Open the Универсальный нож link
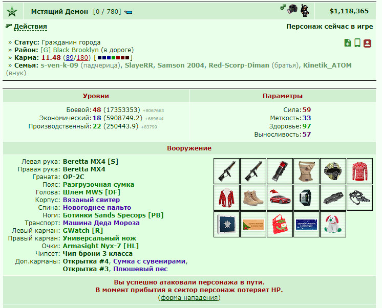Viewport: 382px width, 308px height. [x=99, y=238]
